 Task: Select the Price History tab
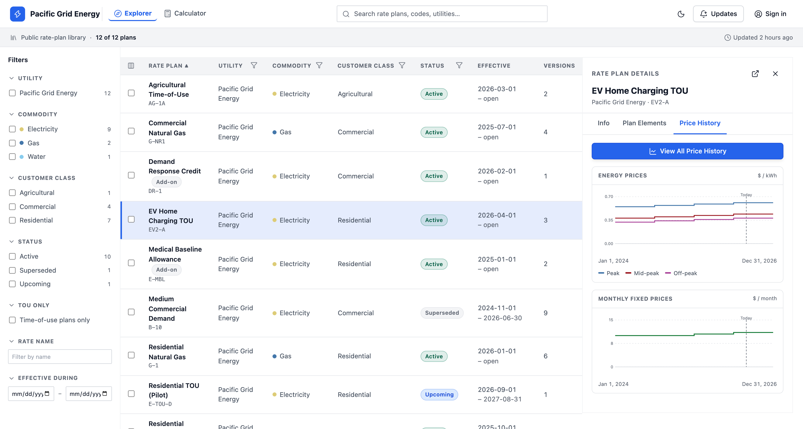coord(700,123)
